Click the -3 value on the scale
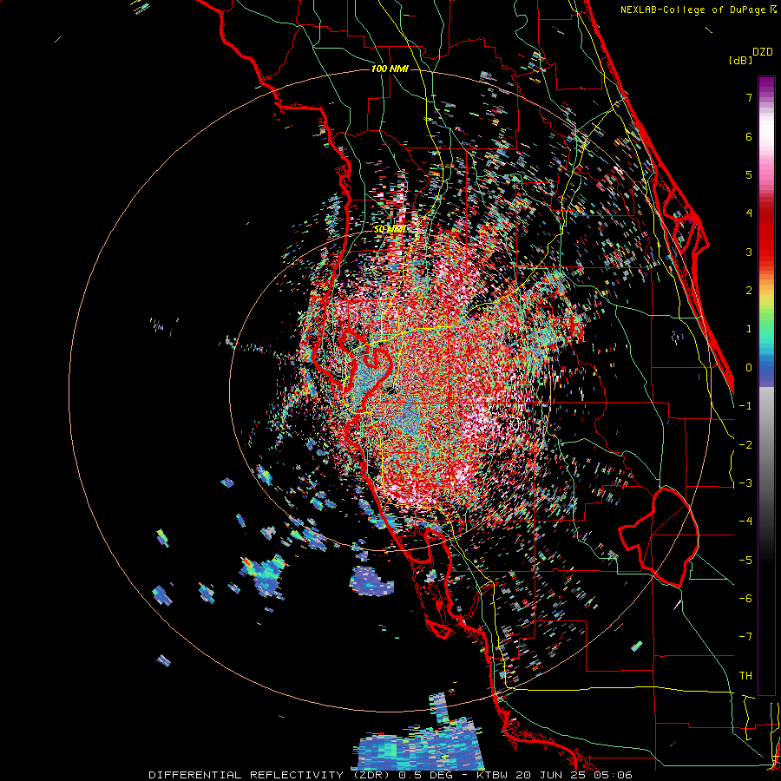This screenshot has width=781, height=781. [x=745, y=483]
